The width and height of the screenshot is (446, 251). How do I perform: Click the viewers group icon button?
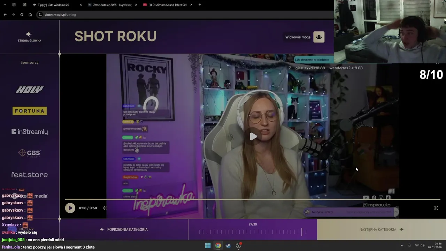[x=319, y=37]
